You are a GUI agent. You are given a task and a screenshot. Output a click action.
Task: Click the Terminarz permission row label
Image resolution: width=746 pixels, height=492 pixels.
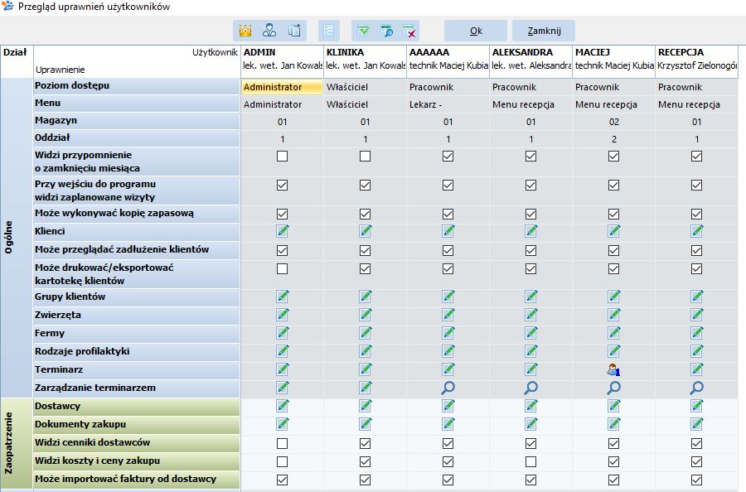(137, 370)
